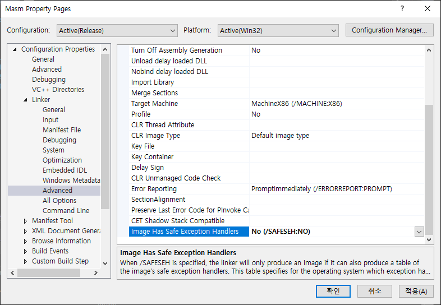Click the Default image type value
Screen dimensions: 441x305
(280, 136)
